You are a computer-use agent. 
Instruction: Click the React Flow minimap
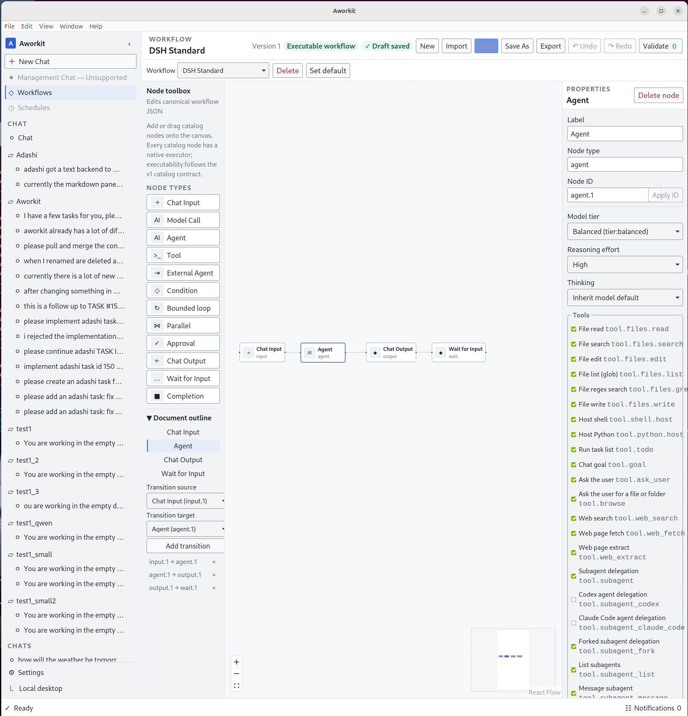(513, 659)
